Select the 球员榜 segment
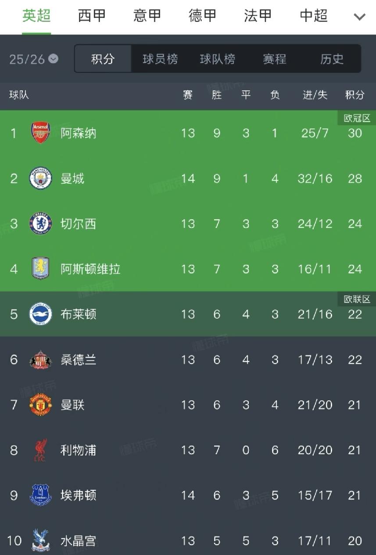The height and width of the screenshot is (555, 376). pyautogui.click(x=160, y=59)
